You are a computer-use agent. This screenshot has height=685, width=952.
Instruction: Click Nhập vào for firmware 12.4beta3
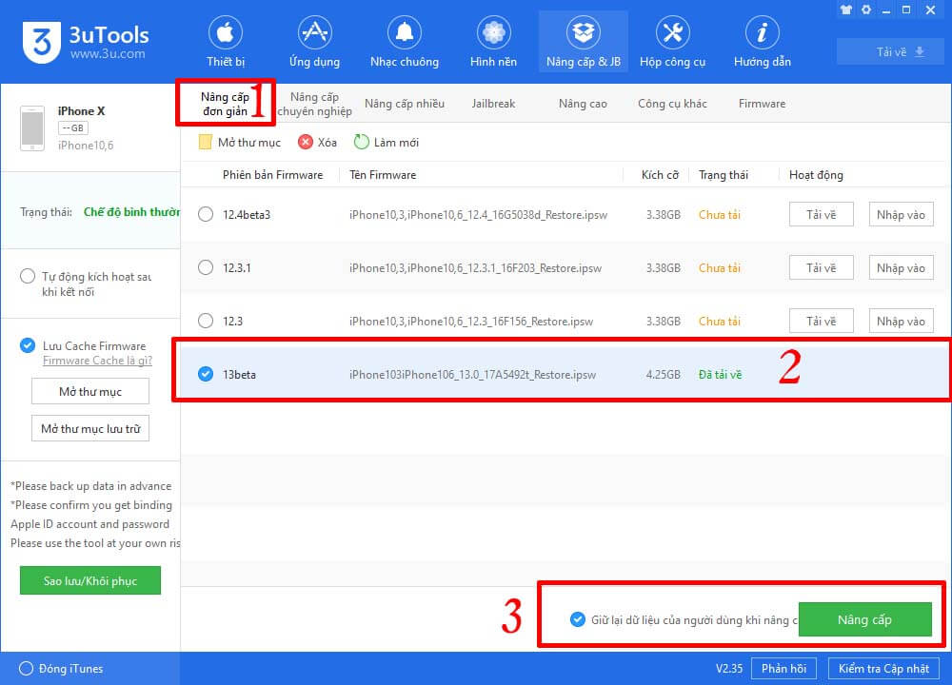901,214
